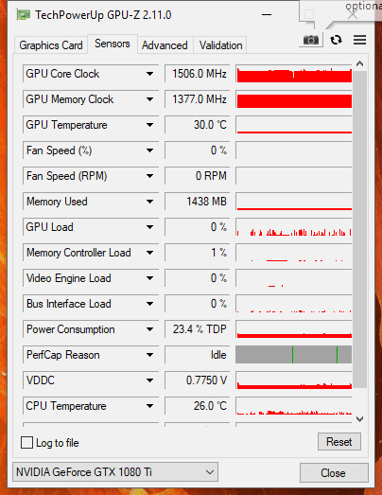Viewport: 382px width, 495px height.
Task: Open the NVIDIA GeForce GTX 1080 Ti selector
Action: click(115, 472)
